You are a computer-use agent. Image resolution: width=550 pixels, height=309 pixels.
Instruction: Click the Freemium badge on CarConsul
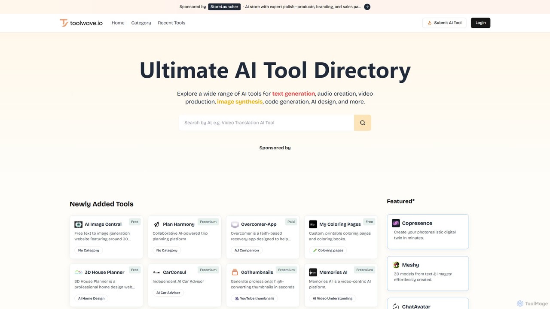point(208,270)
